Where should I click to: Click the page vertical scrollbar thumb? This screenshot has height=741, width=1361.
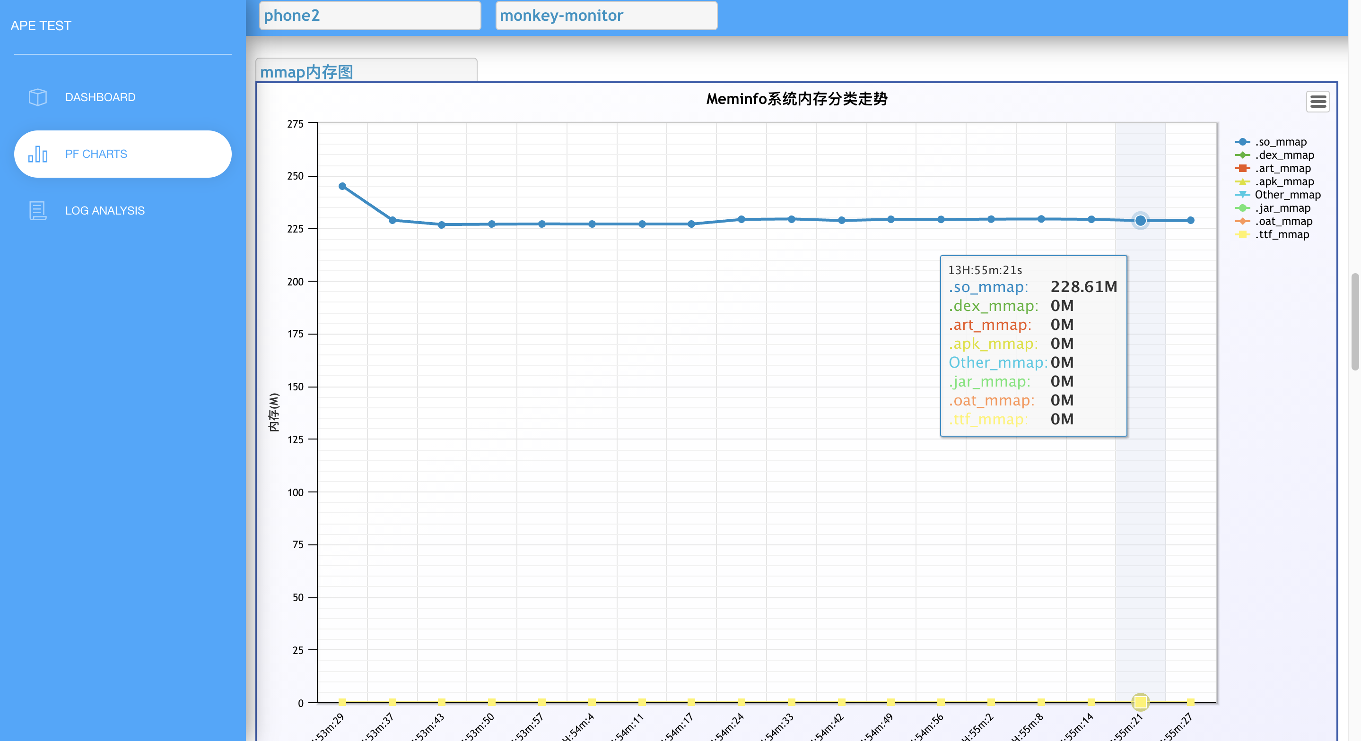point(1355,322)
